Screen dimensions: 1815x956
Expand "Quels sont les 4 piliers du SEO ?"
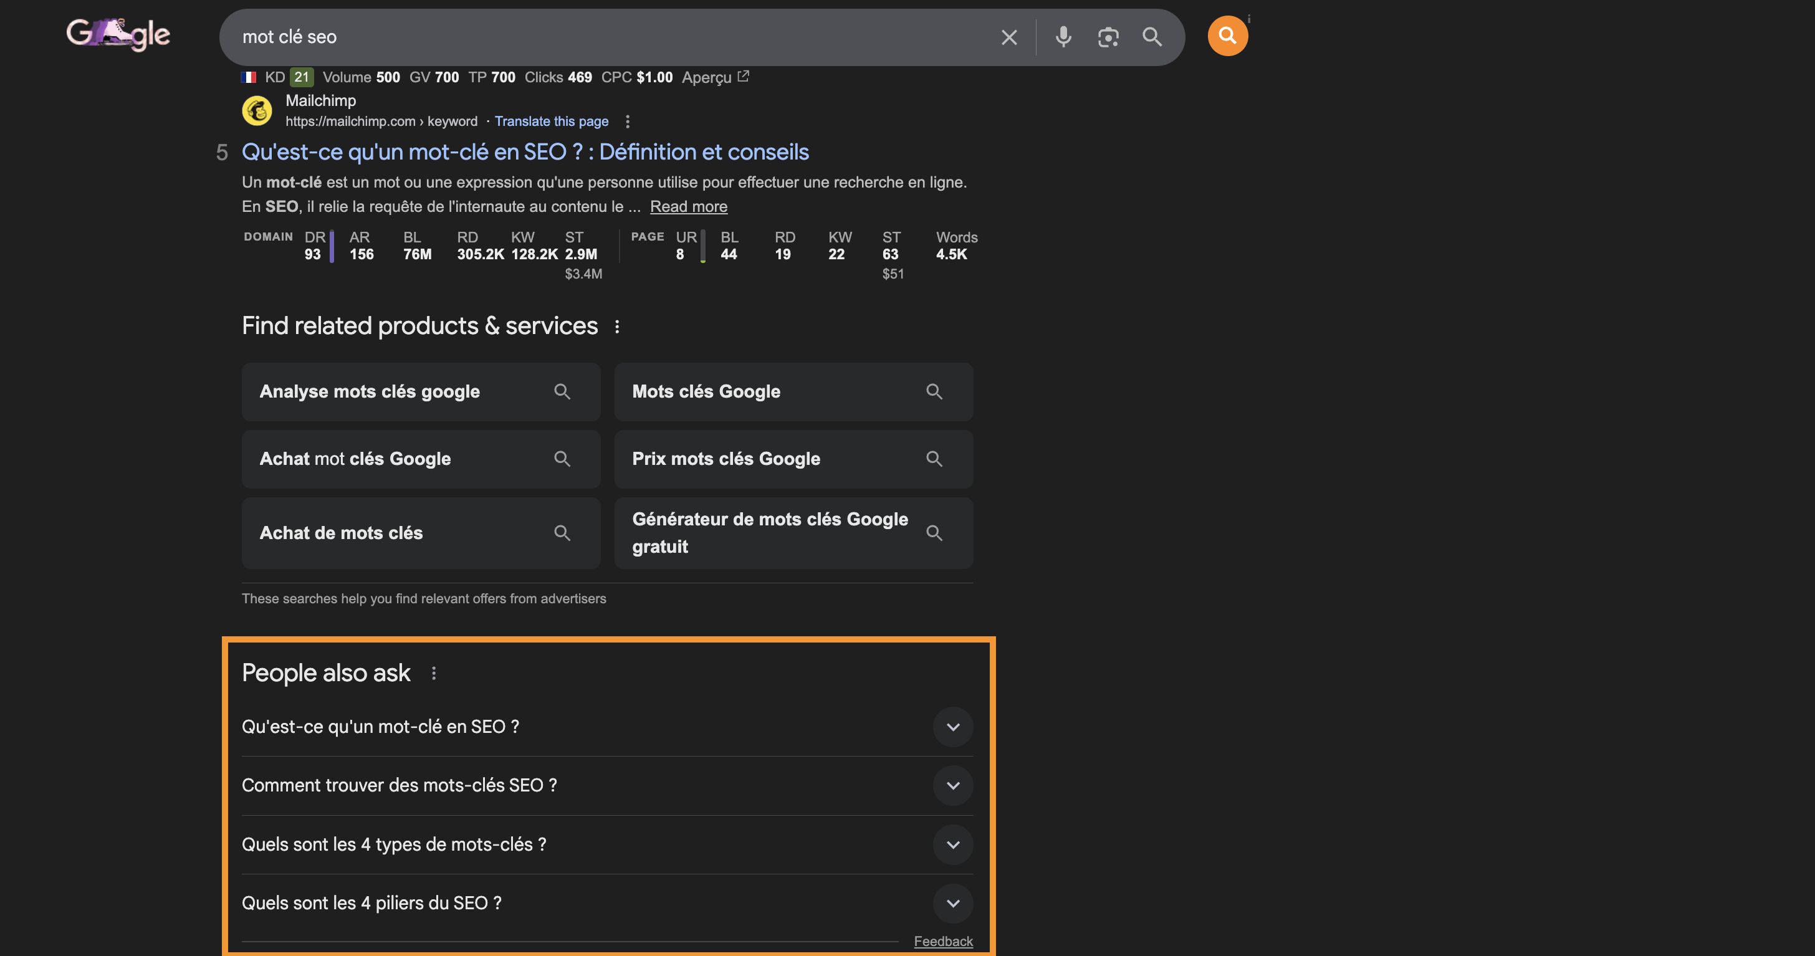point(952,903)
